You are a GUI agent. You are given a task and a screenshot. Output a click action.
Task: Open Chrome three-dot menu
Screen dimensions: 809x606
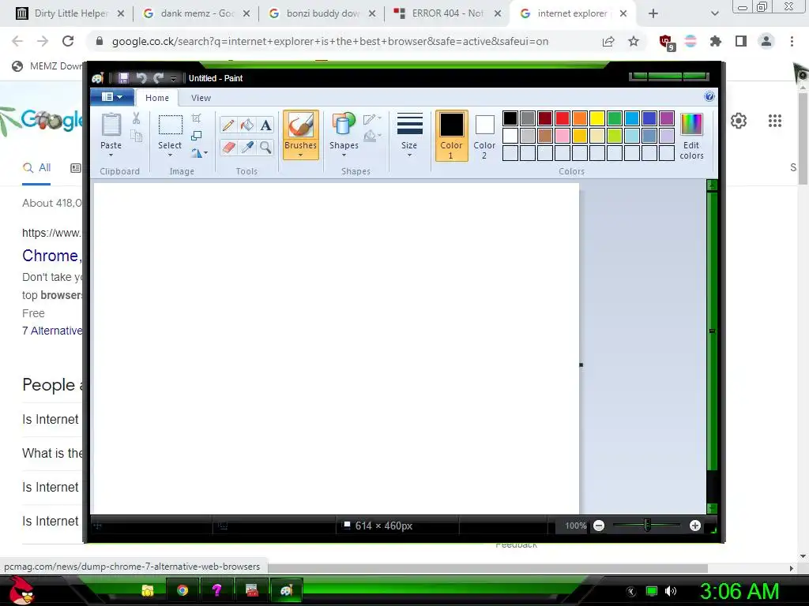(792, 41)
